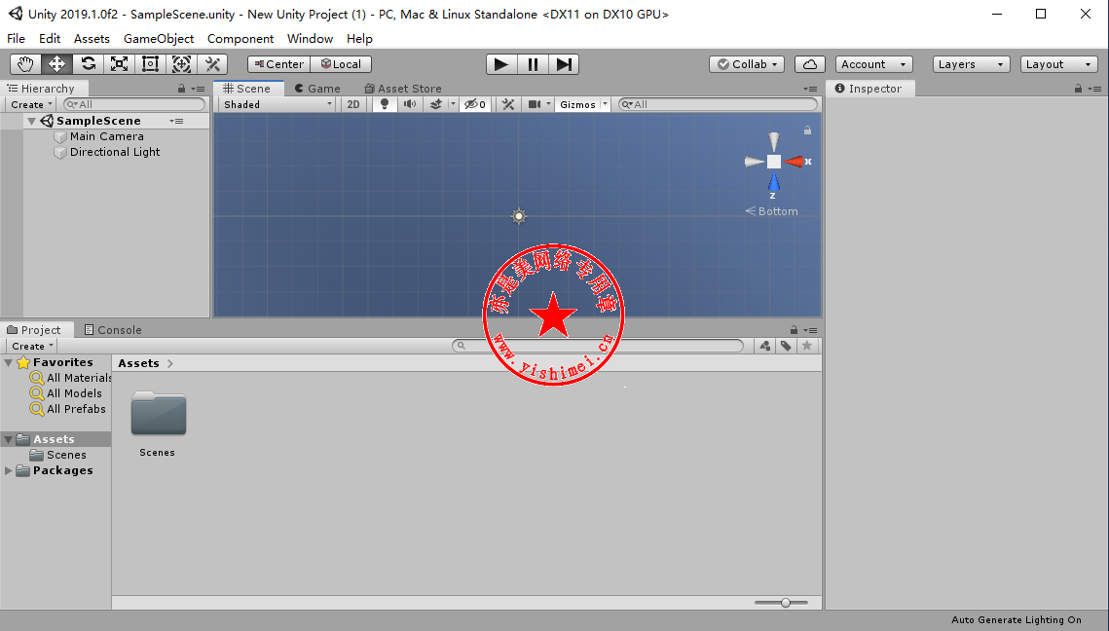This screenshot has height=631, width=1109.
Task: Click the Pause button
Action: point(533,64)
